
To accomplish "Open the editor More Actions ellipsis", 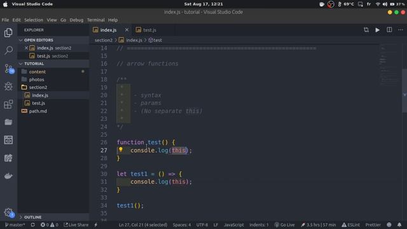I will [x=401, y=30].
